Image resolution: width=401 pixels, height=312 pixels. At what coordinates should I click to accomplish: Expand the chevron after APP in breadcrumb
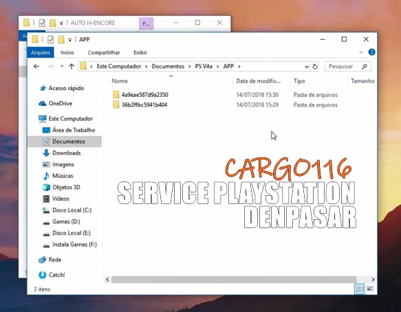pos(239,67)
